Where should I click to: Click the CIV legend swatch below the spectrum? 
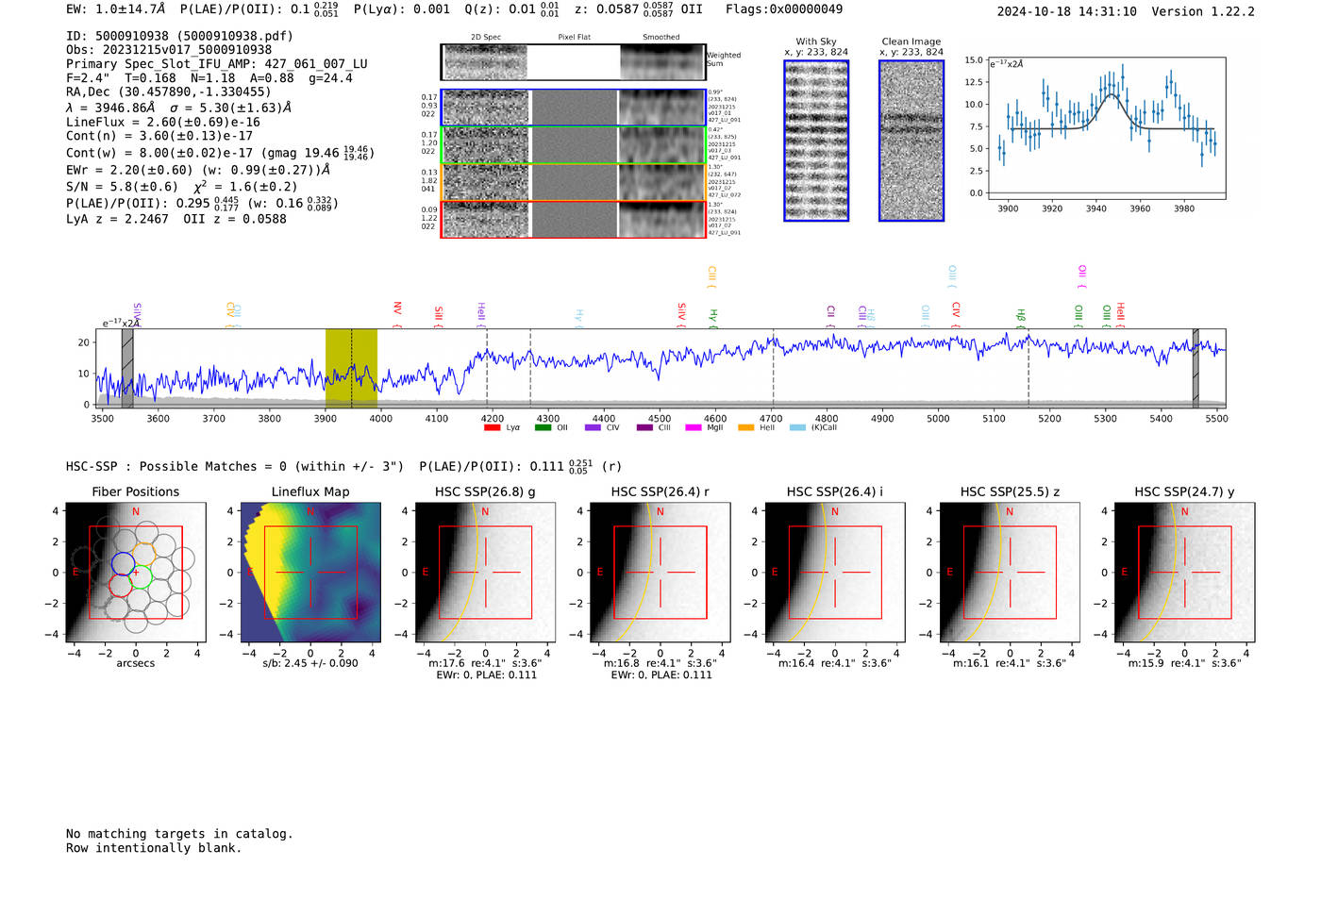pos(593,427)
